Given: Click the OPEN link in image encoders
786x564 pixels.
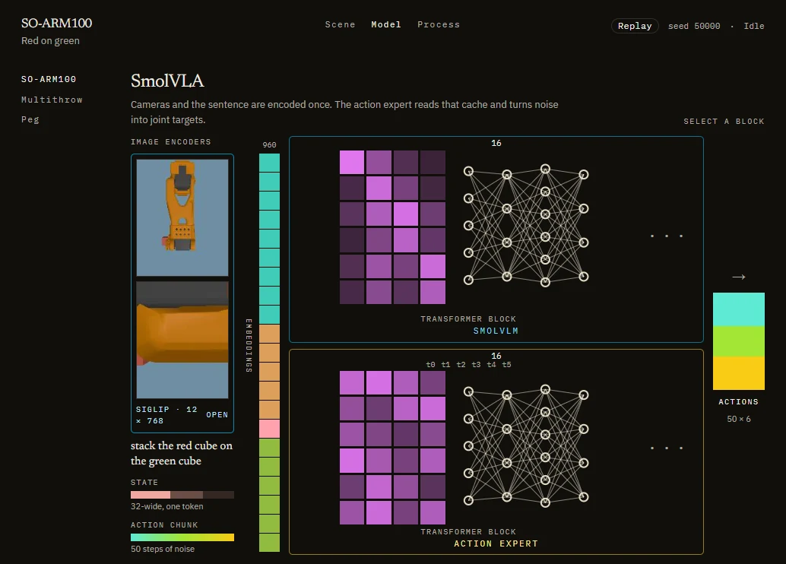Looking at the screenshot, I should point(217,414).
